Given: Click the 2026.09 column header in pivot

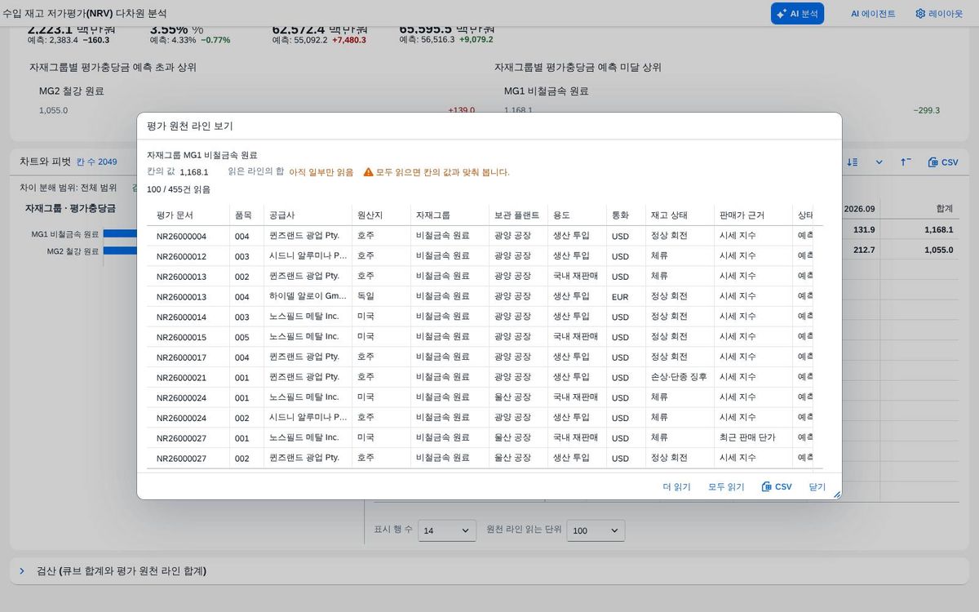Looking at the screenshot, I should pyautogui.click(x=859, y=209).
